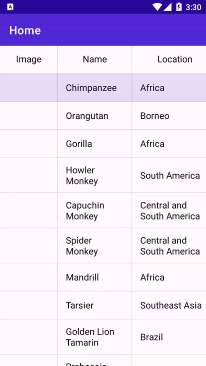Select the Gorilla row
Screen dimensions: 206x366
pyautogui.click(x=79, y=144)
